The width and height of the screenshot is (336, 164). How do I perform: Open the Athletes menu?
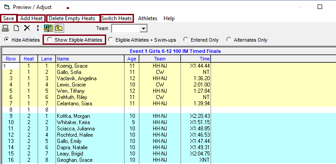coord(147,18)
